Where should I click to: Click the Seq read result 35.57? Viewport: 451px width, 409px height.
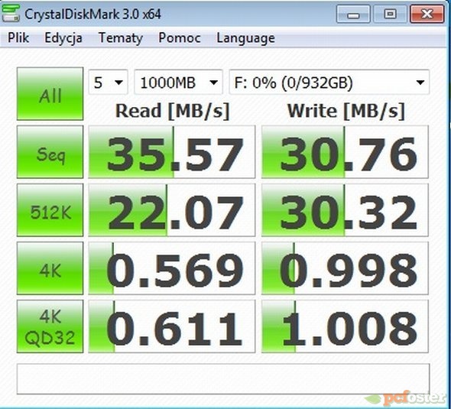pyautogui.click(x=172, y=152)
